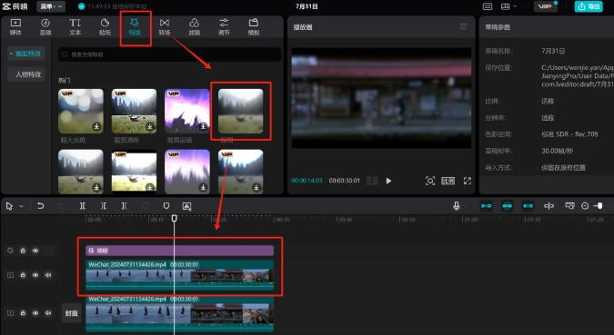Screen dimensions: 614x335
Task: Select the 超大光斑 effect thumbnail
Action: [x=81, y=111]
